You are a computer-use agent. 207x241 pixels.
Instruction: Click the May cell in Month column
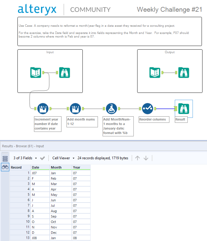point(61,195)
